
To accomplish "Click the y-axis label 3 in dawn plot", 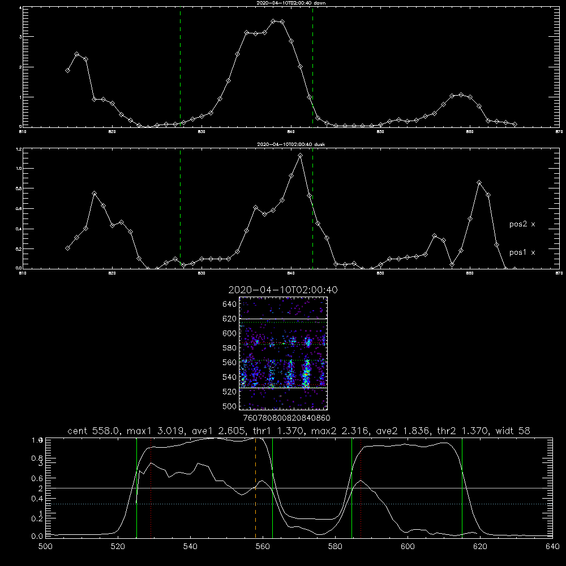I will pos(20,37).
